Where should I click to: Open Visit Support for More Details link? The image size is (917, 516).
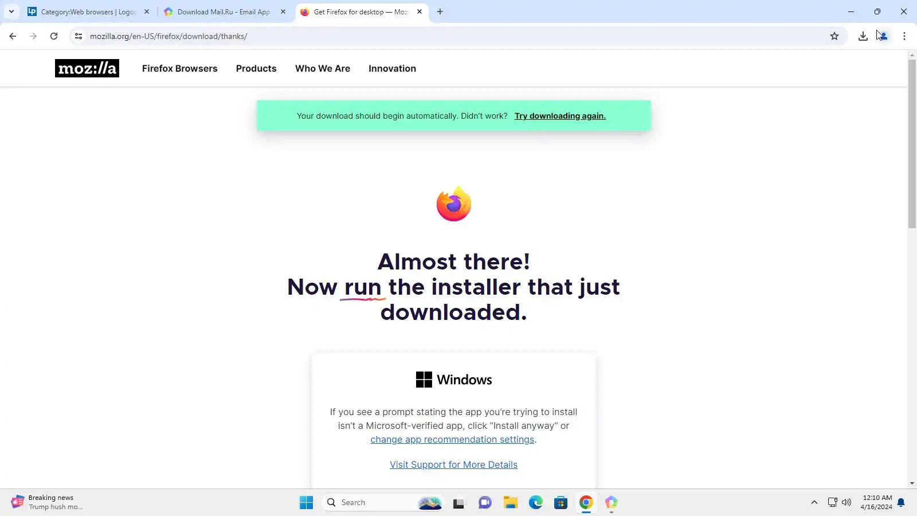(453, 464)
